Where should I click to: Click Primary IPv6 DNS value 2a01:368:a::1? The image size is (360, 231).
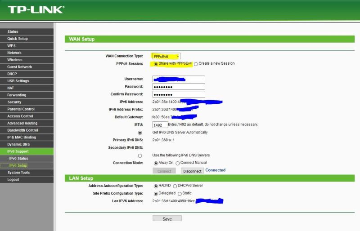pos(163,140)
